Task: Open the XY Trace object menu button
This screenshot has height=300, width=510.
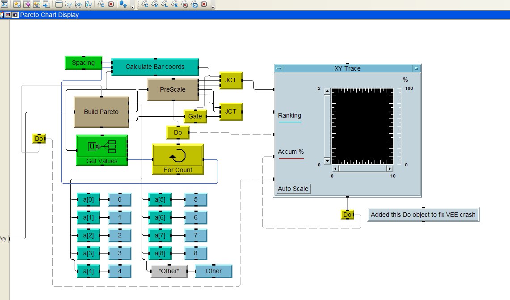Action: [278, 68]
